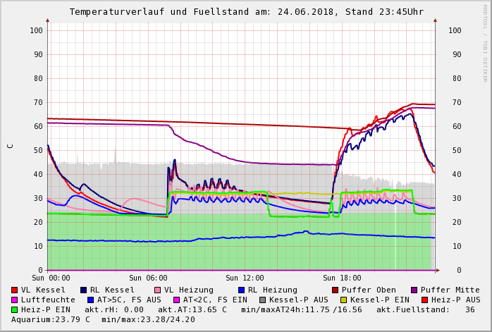Click the gray Kessel-P AUS swatch
Viewport: 492px width, 332px height.
(x=262, y=300)
